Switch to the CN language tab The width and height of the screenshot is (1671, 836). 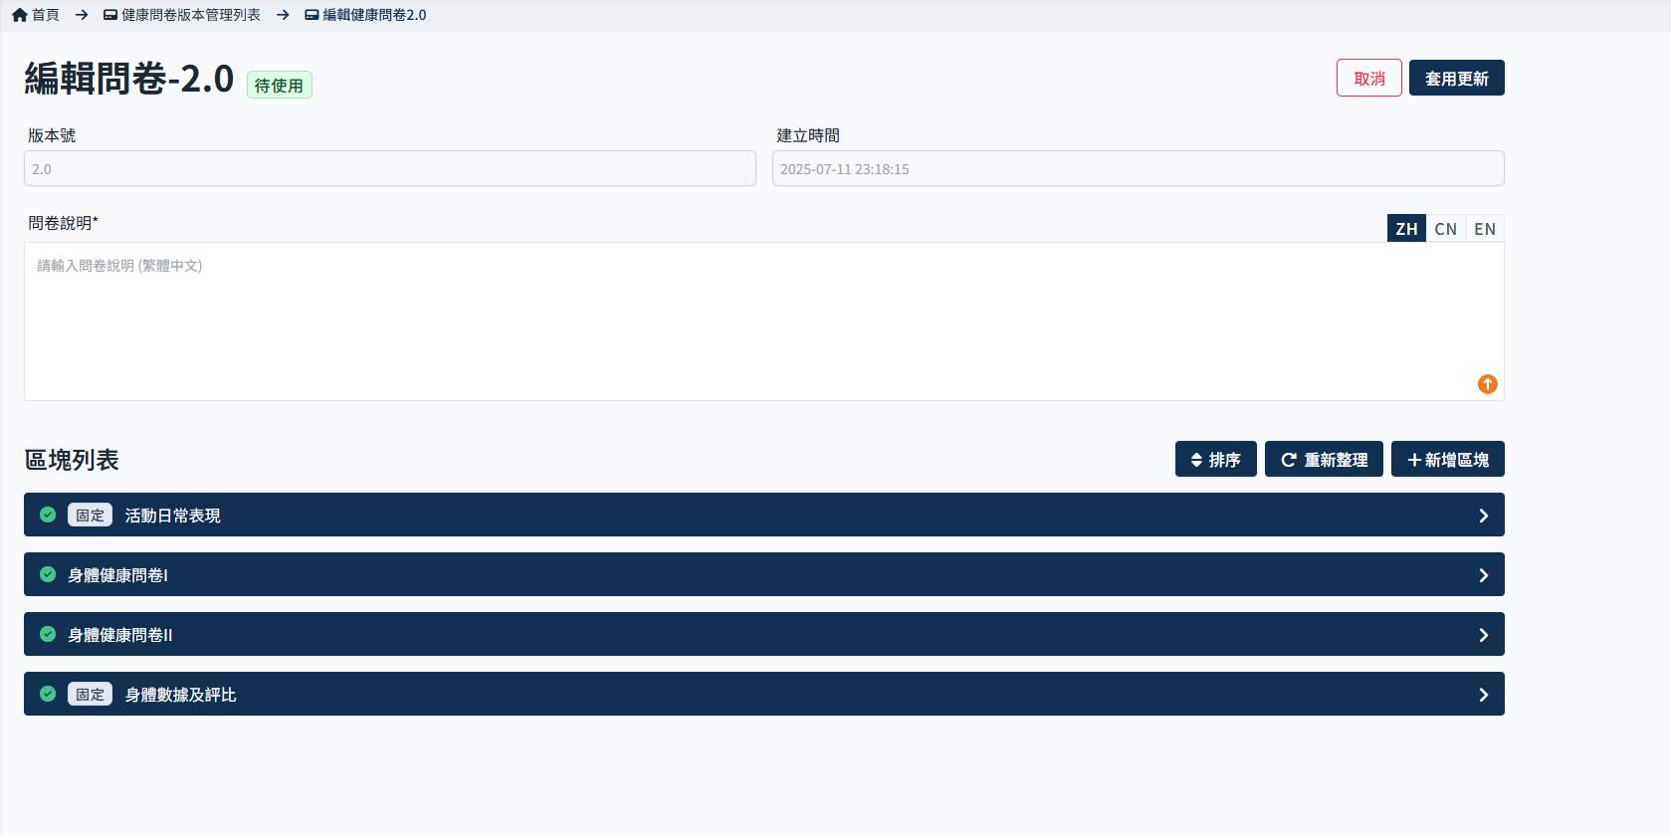tap(1446, 229)
